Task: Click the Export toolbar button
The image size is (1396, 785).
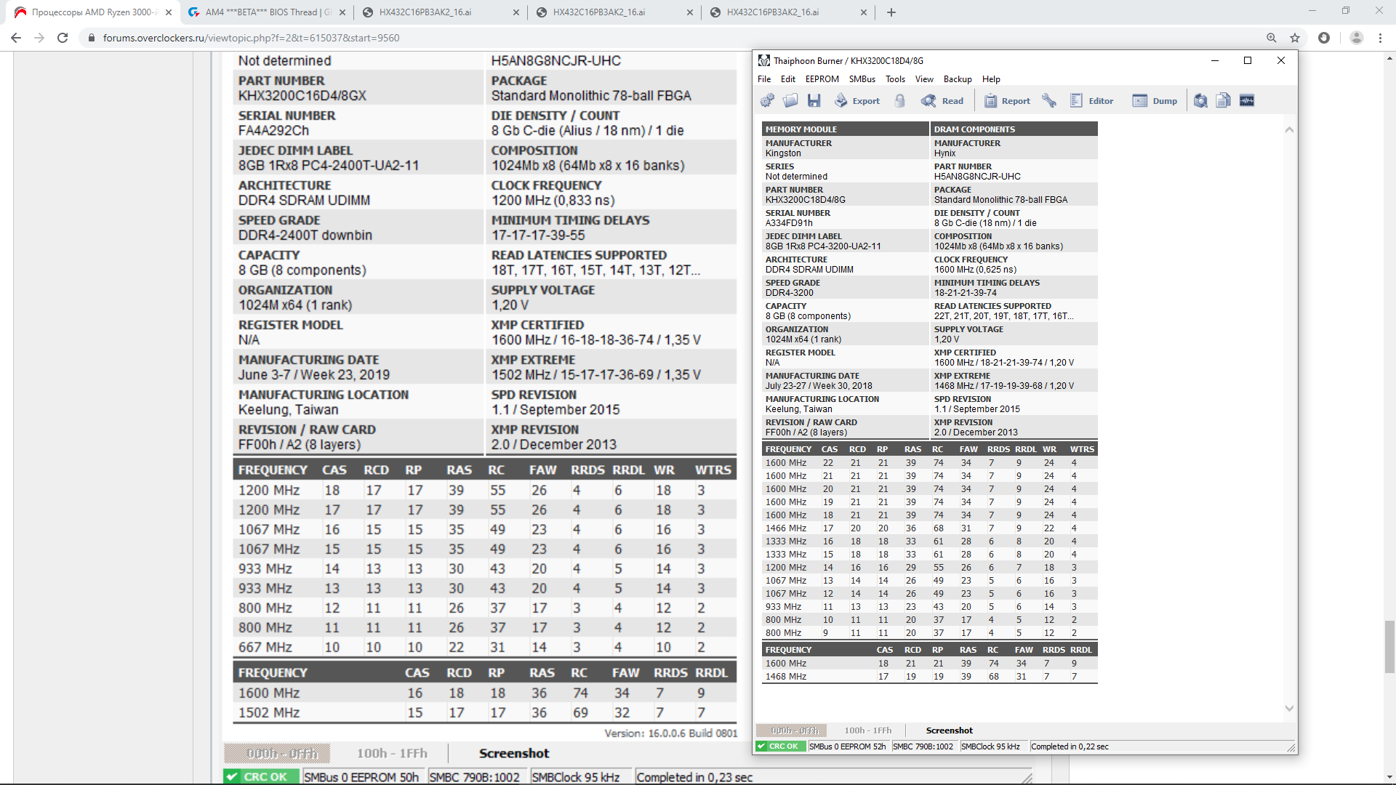Action: [x=857, y=101]
